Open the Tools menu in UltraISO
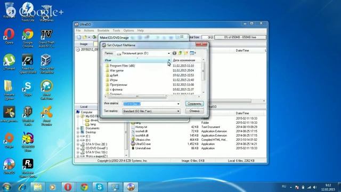 coord(116,30)
